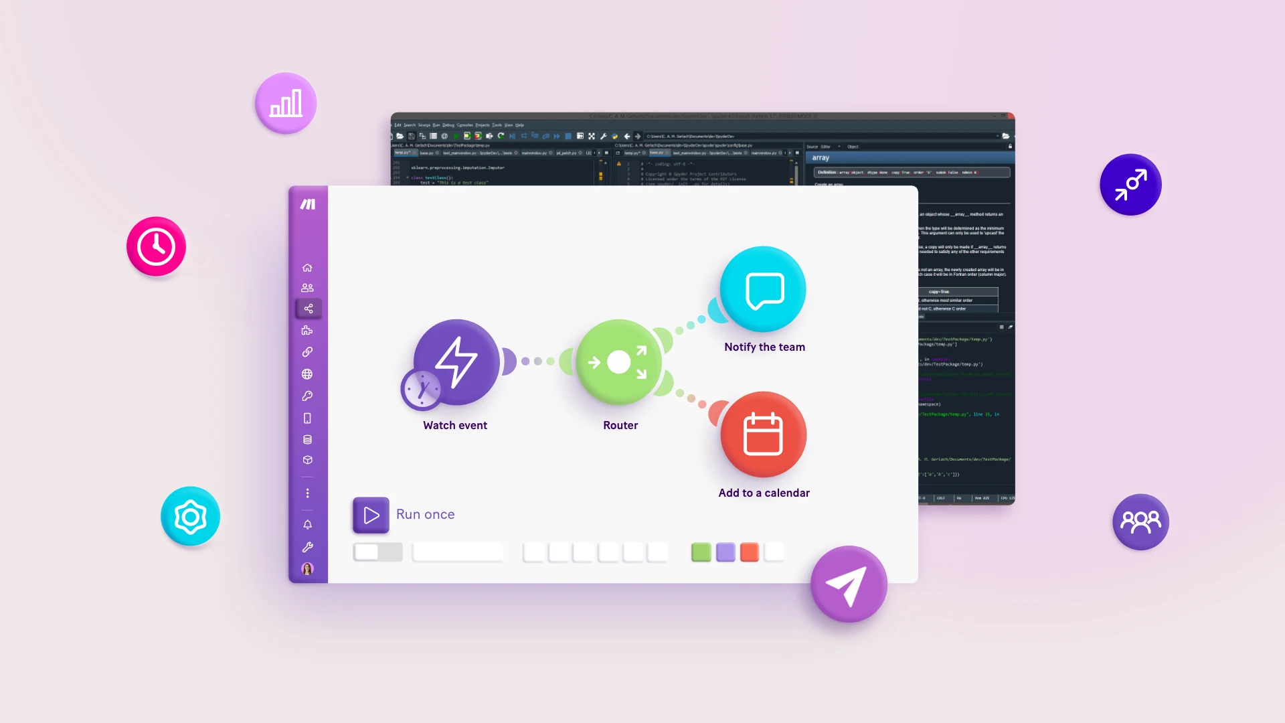Select Home from the sidebar navigation
The height and width of the screenshot is (723, 1285).
click(x=307, y=268)
